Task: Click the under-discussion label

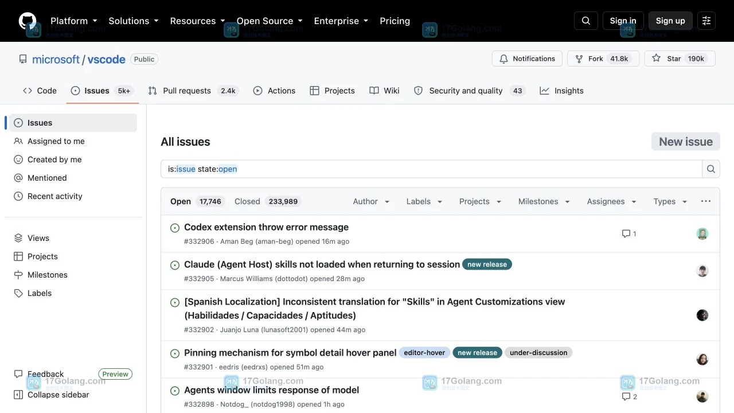Action: point(538,353)
